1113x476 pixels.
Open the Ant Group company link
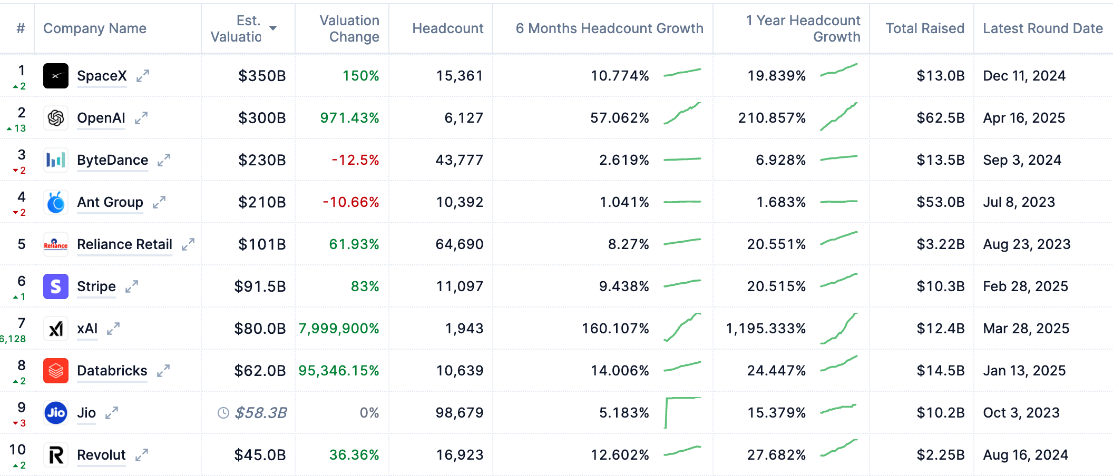tap(110, 202)
